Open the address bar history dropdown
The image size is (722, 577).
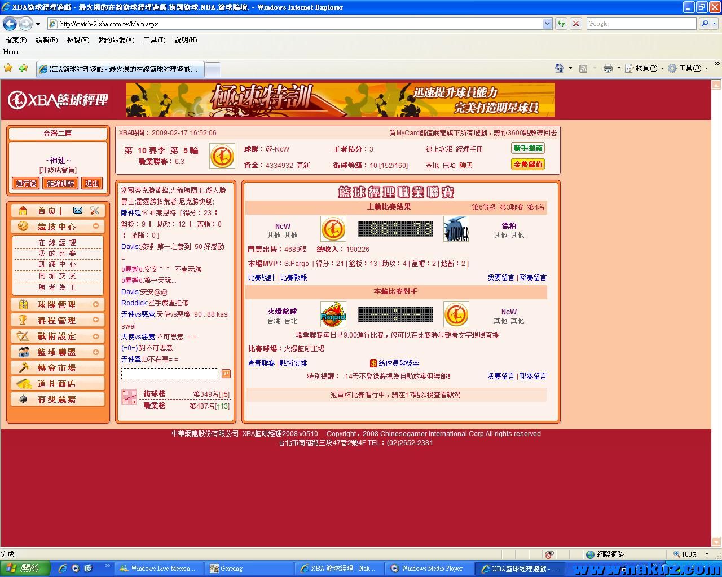(547, 24)
